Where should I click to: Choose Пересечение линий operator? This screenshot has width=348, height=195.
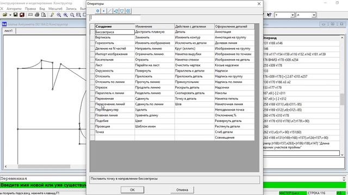[x=115, y=104]
